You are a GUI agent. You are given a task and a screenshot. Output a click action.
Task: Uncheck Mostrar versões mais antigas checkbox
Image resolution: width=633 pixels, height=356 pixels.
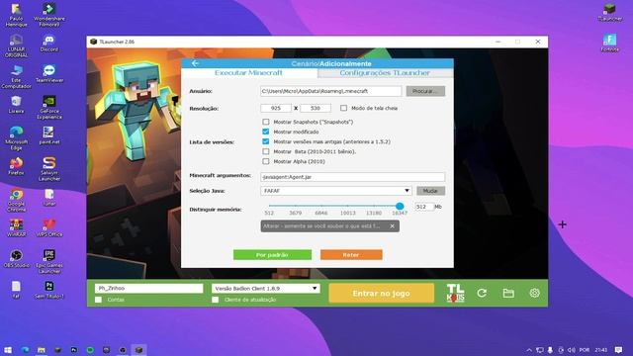[x=266, y=141]
